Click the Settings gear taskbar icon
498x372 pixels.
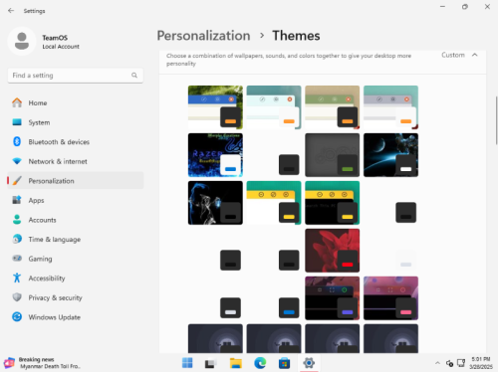pos(309,363)
